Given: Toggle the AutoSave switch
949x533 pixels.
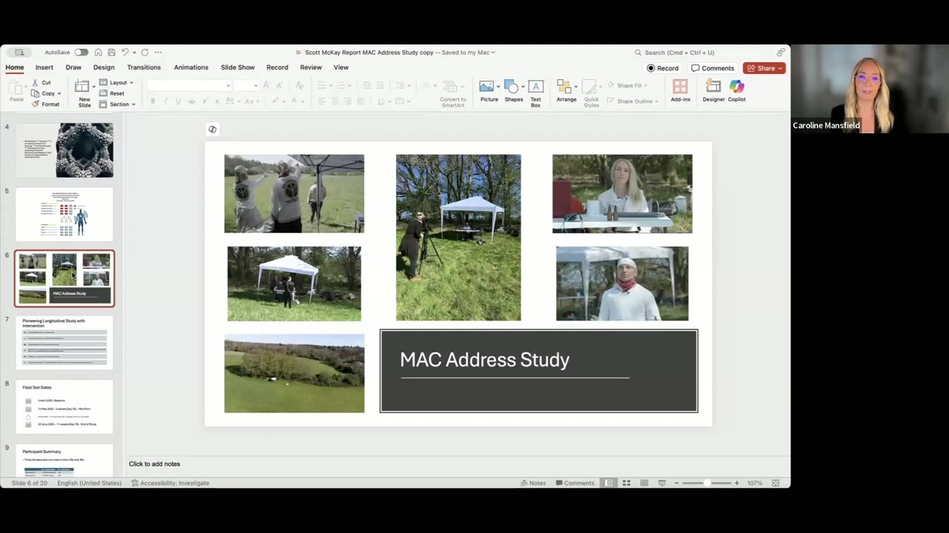Looking at the screenshot, I should 81,53.
